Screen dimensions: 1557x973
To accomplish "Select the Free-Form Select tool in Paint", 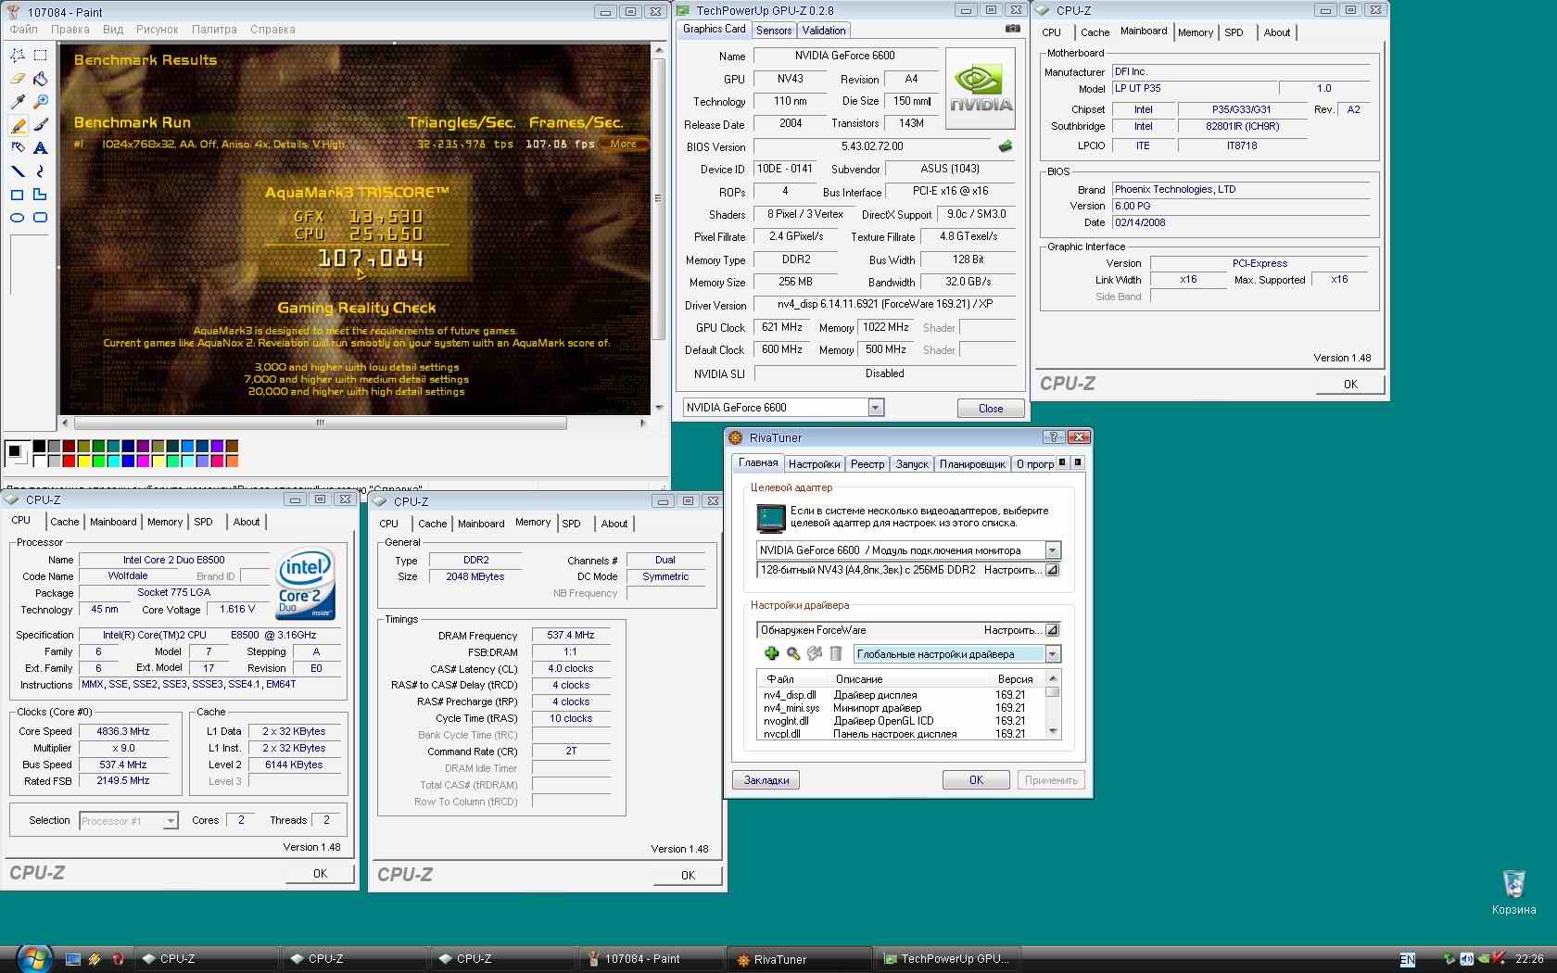I will click(x=17, y=56).
